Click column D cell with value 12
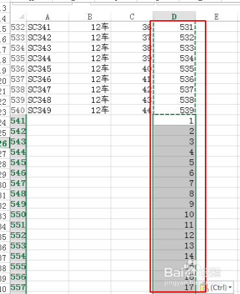This screenshot has height=294, width=240. [x=174, y=235]
